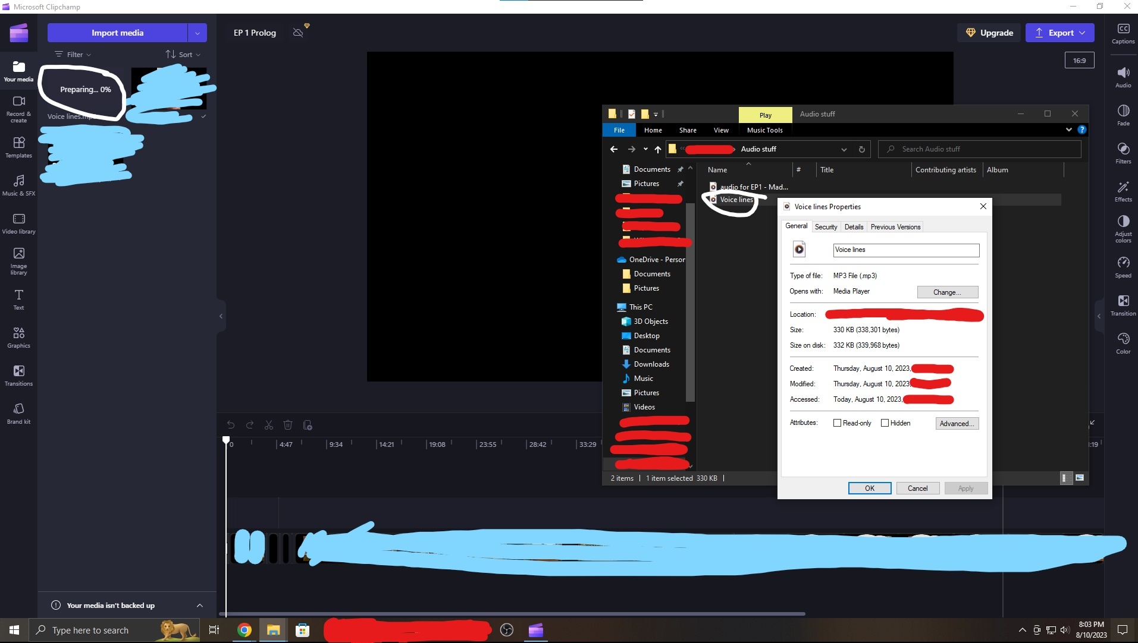Open the Filters panel

tap(1123, 153)
